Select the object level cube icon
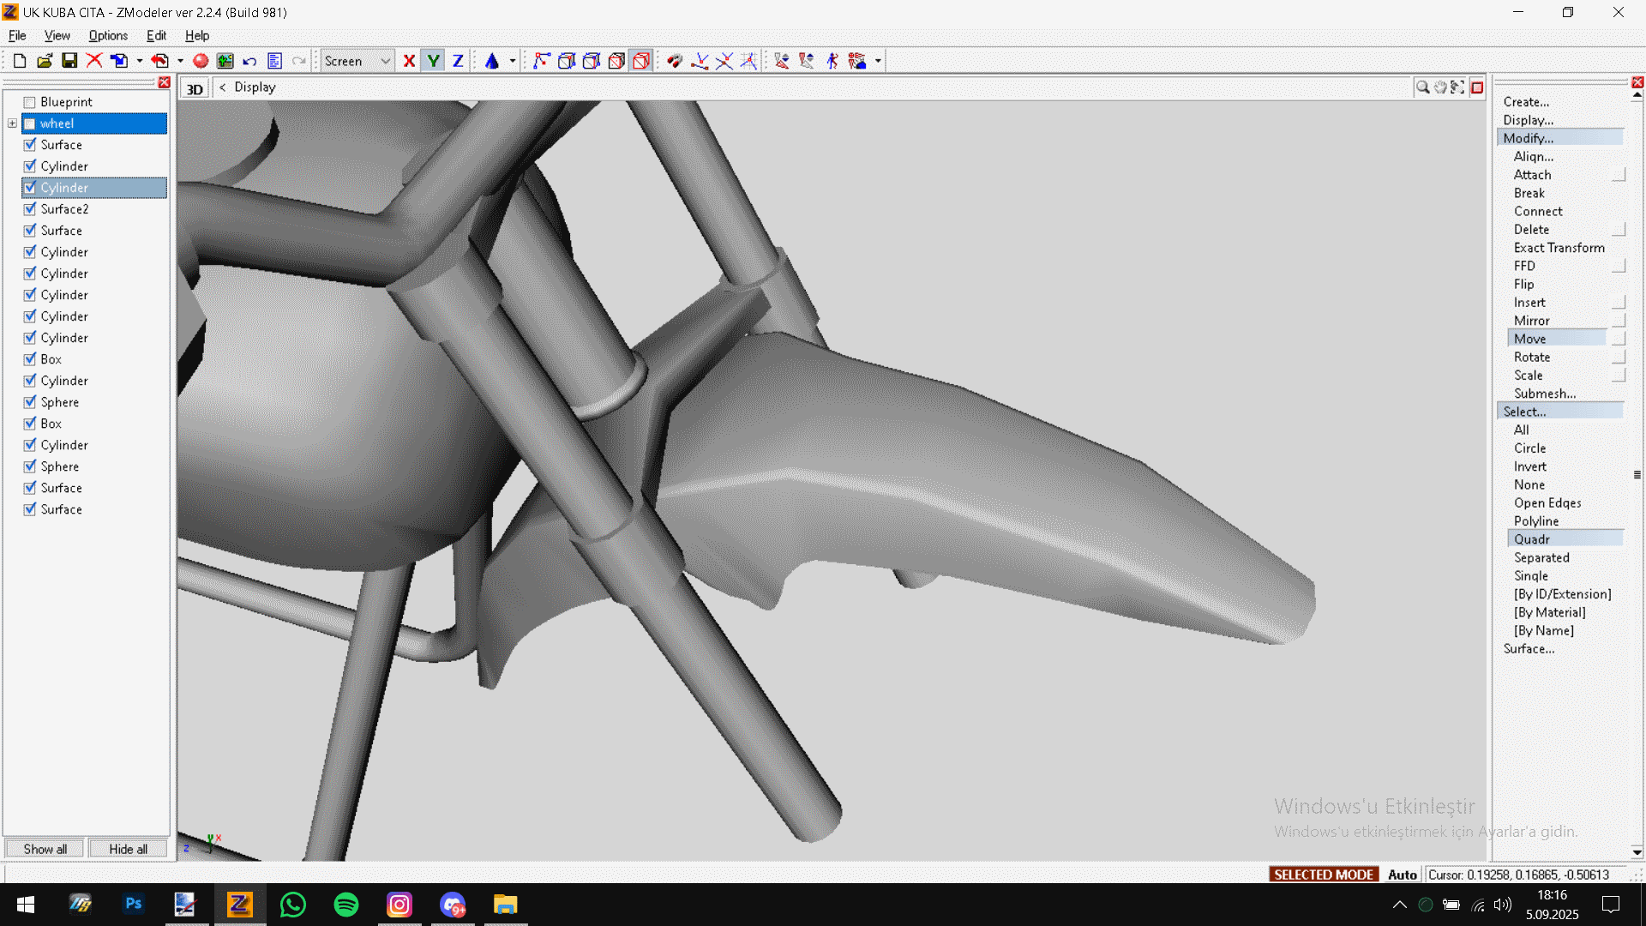Screen dimensions: 1646x926 (x=641, y=61)
